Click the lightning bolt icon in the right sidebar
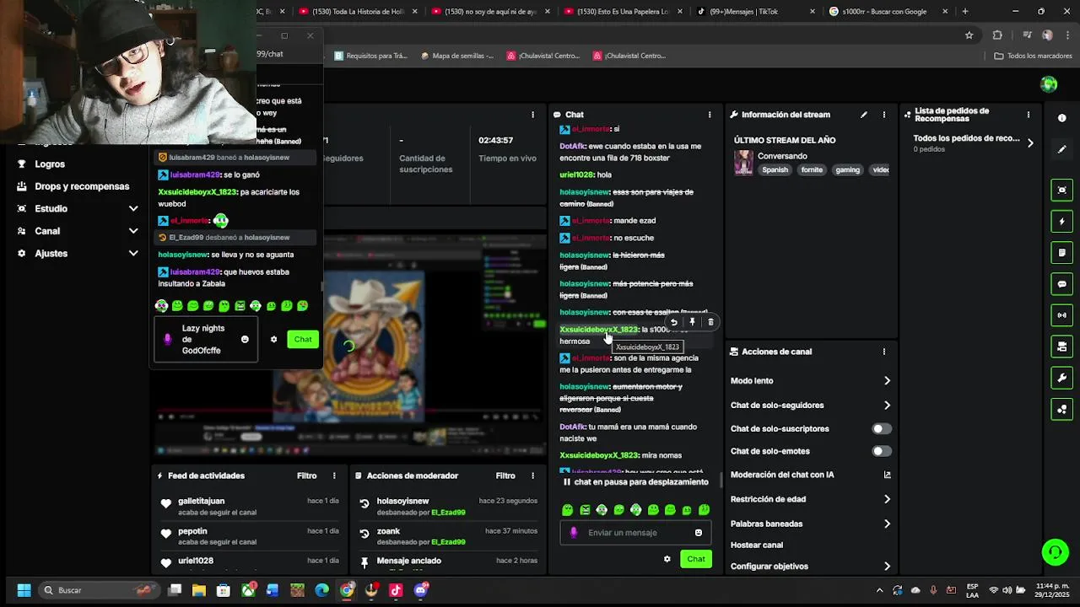This screenshot has height=607, width=1080. point(1062,222)
